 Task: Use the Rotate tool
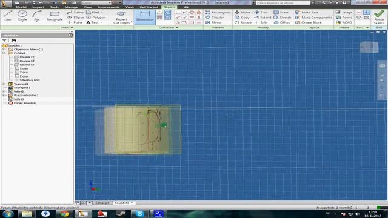243,22
